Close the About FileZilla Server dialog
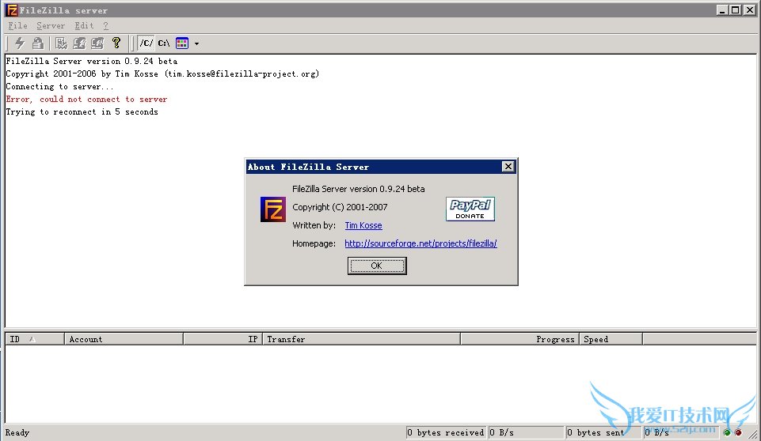This screenshot has height=441, width=761. 508,167
